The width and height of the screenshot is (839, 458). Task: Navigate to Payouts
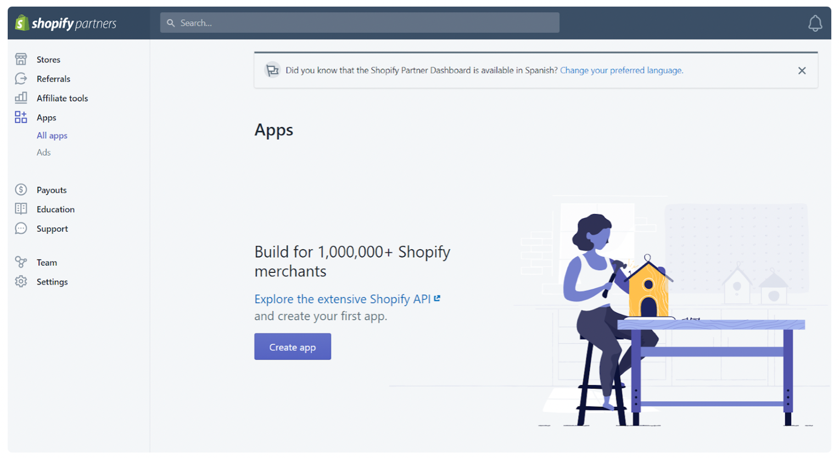52,189
